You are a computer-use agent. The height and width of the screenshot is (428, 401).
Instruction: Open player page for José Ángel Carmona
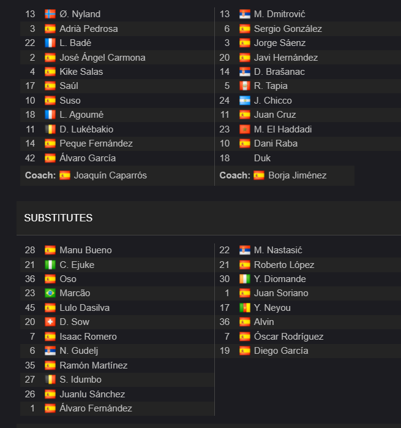pos(102,58)
